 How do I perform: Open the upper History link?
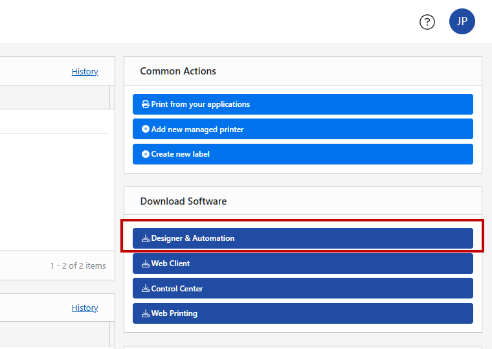pyautogui.click(x=85, y=72)
